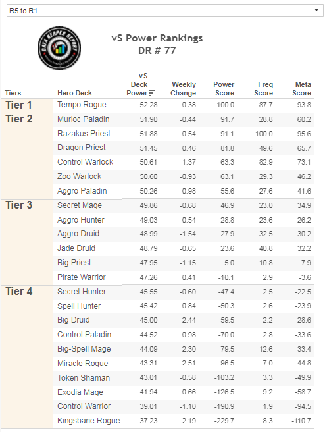Click the Razakus Priest deck name

pos(84,134)
